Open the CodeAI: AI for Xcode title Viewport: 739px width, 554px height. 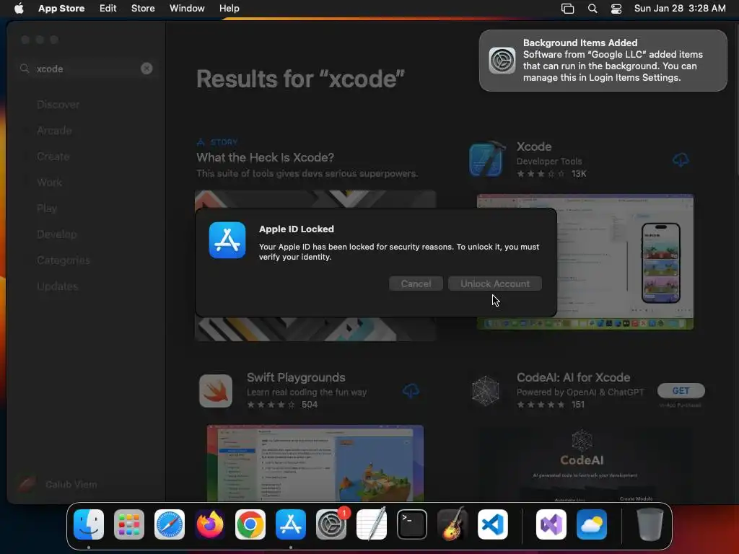click(573, 377)
